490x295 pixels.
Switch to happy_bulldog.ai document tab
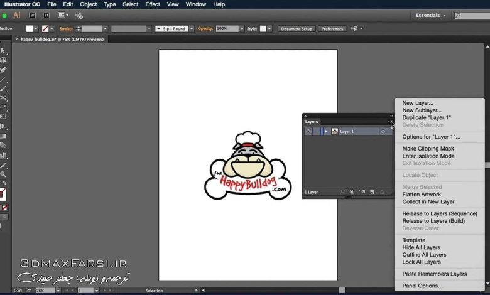(62, 40)
